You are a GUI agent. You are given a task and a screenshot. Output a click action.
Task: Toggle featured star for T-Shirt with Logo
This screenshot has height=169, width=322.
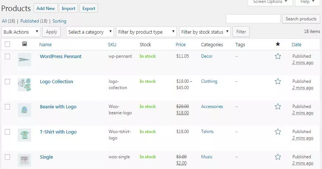pos(278,131)
